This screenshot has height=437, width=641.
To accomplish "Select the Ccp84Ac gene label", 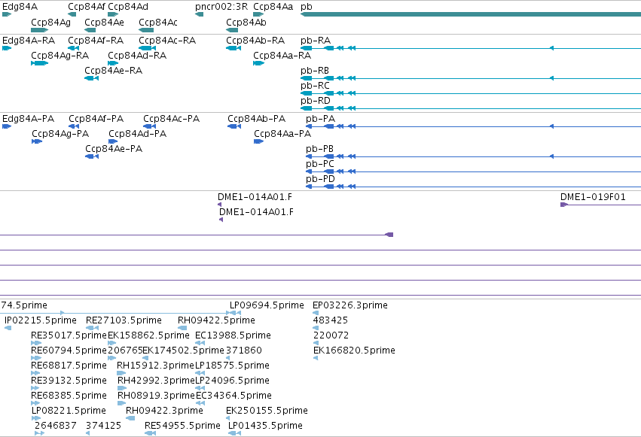I will 157,23.
